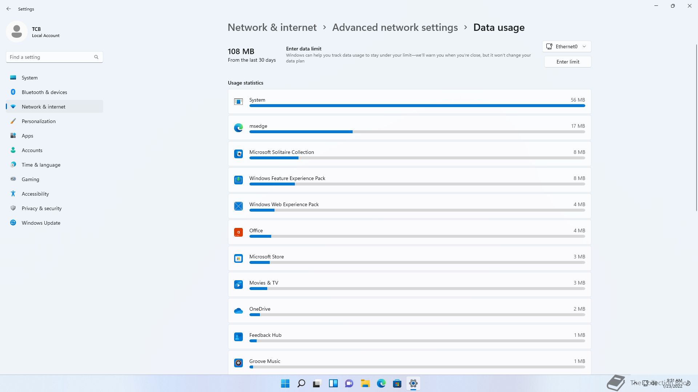Screen dimensions: 698x392
Task: Click the Windows Feature Experience Pack icon
Action: pos(238,180)
